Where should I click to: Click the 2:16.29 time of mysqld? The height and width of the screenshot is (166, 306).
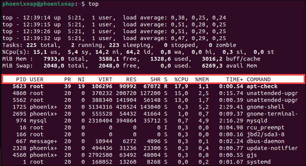coord(231,121)
